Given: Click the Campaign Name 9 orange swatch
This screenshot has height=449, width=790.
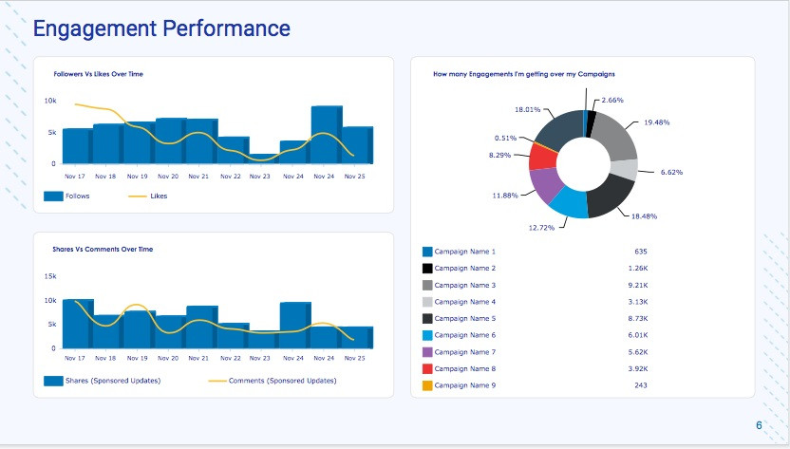Looking at the screenshot, I should click(427, 385).
